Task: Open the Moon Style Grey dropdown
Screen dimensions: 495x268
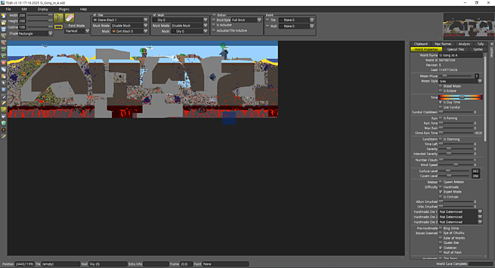Action: 460,82
